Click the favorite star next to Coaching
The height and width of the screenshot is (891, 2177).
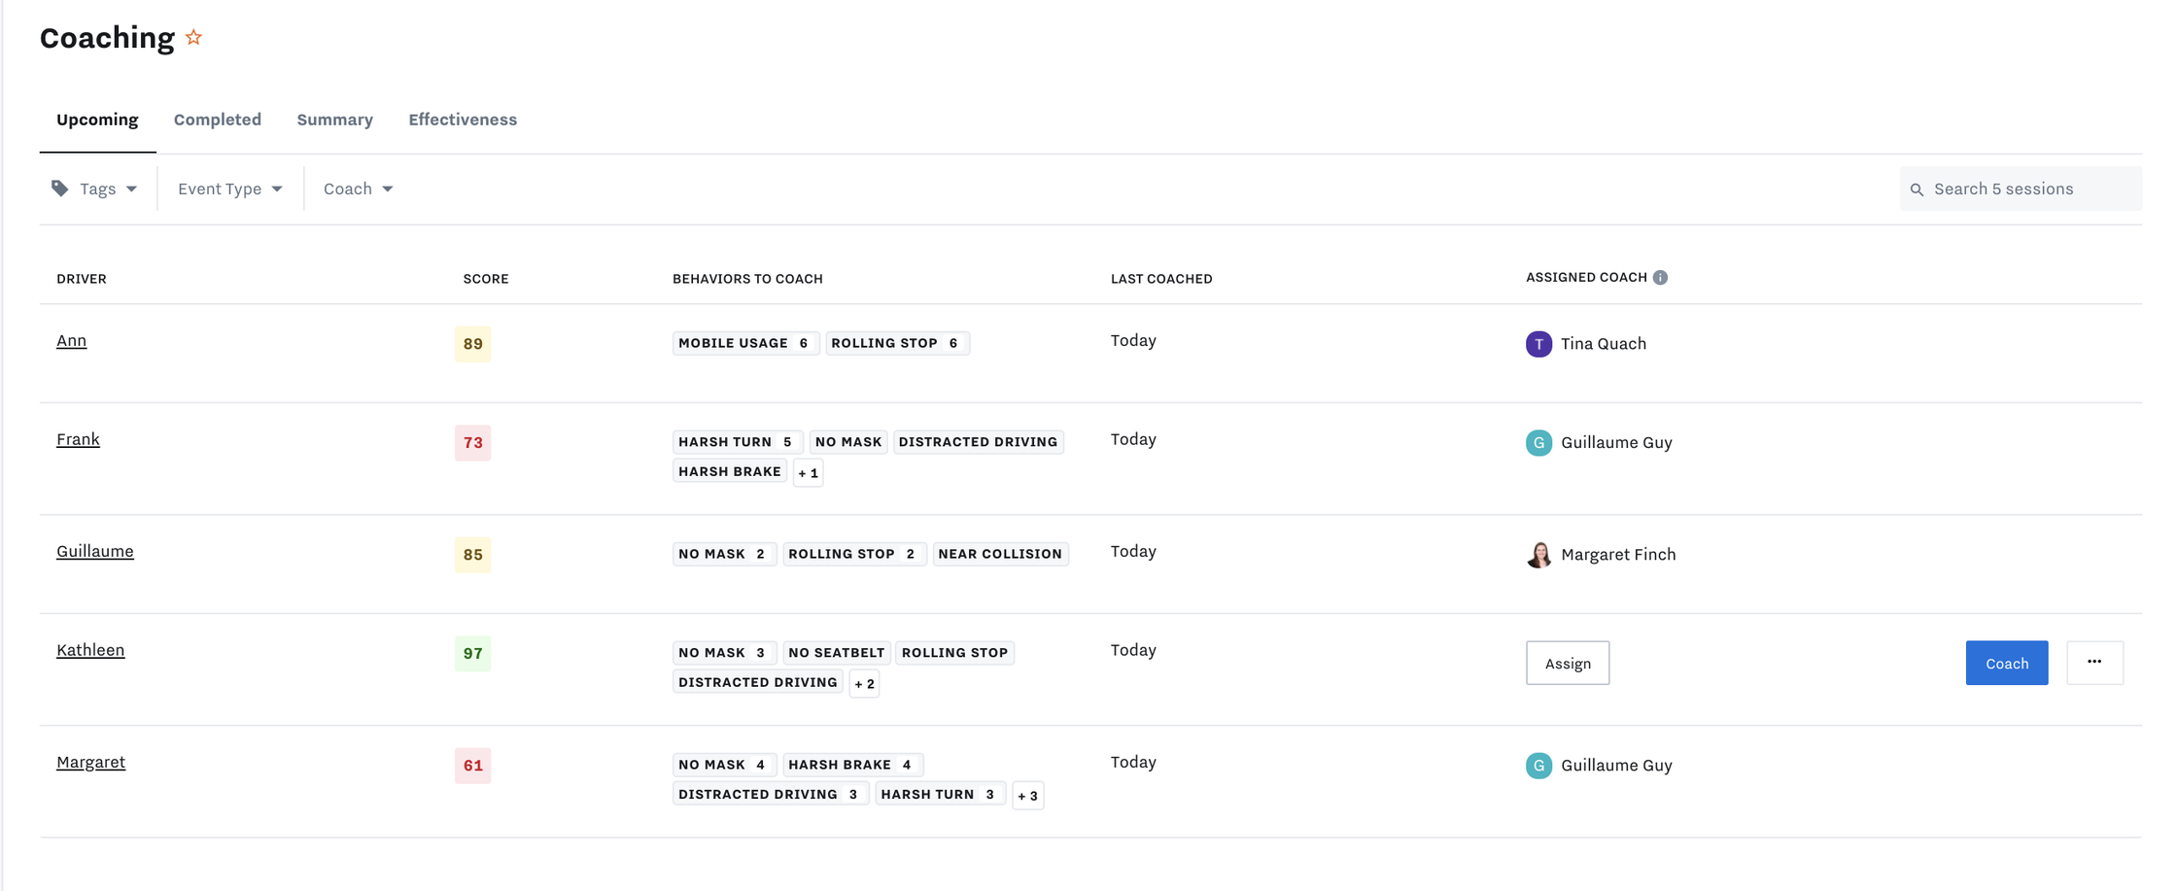click(x=193, y=38)
